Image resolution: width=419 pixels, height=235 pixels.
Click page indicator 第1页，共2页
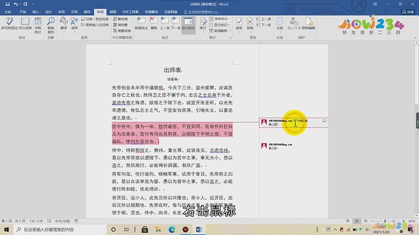pos(14,221)
